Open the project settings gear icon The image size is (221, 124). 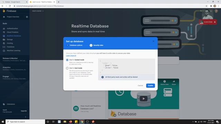click(27, 17)
